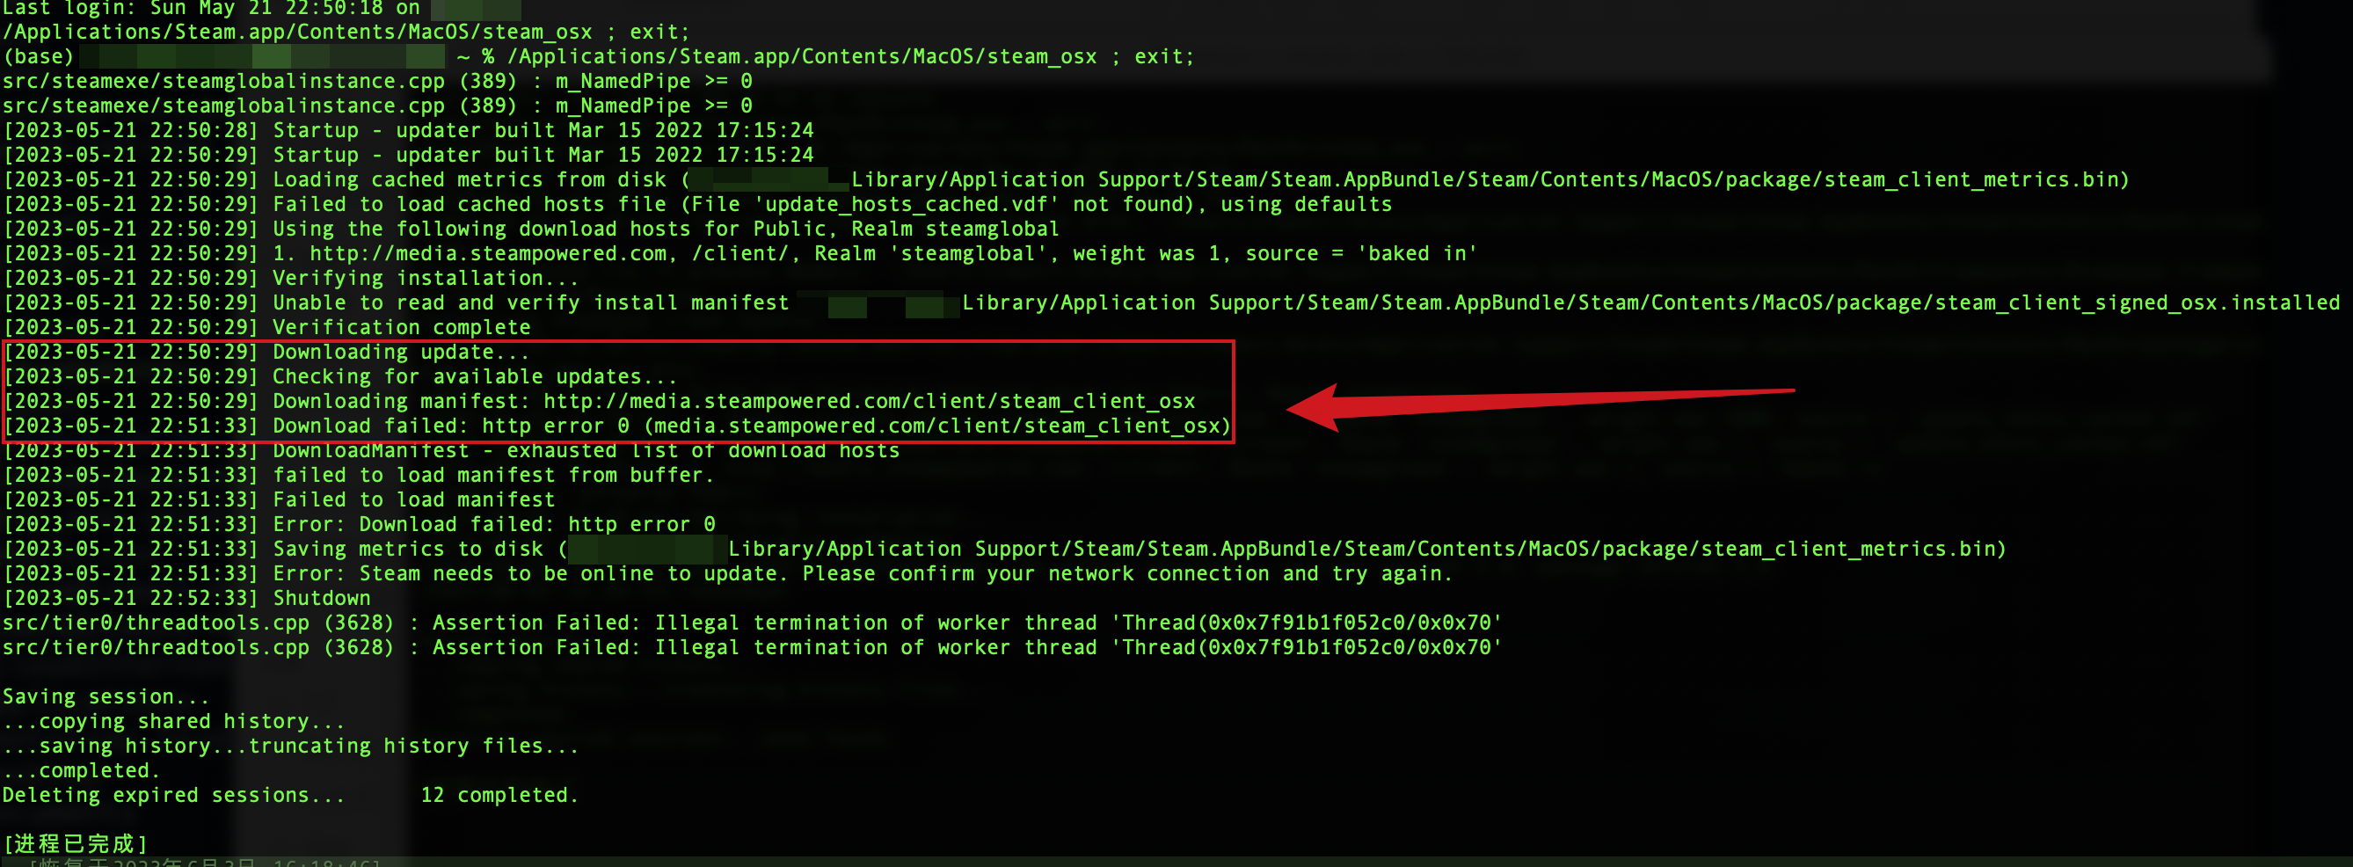Screen dimensions: 2353x867
Task: Click the 'Downloading update...' log entry
Action: pos(400,353)
